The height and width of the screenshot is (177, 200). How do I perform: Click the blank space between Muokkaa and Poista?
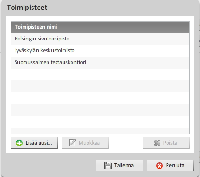[x=126, y=143]
